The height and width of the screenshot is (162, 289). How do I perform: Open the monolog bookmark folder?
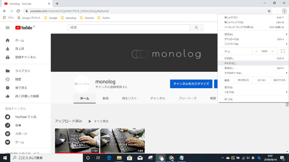[68, 18]
